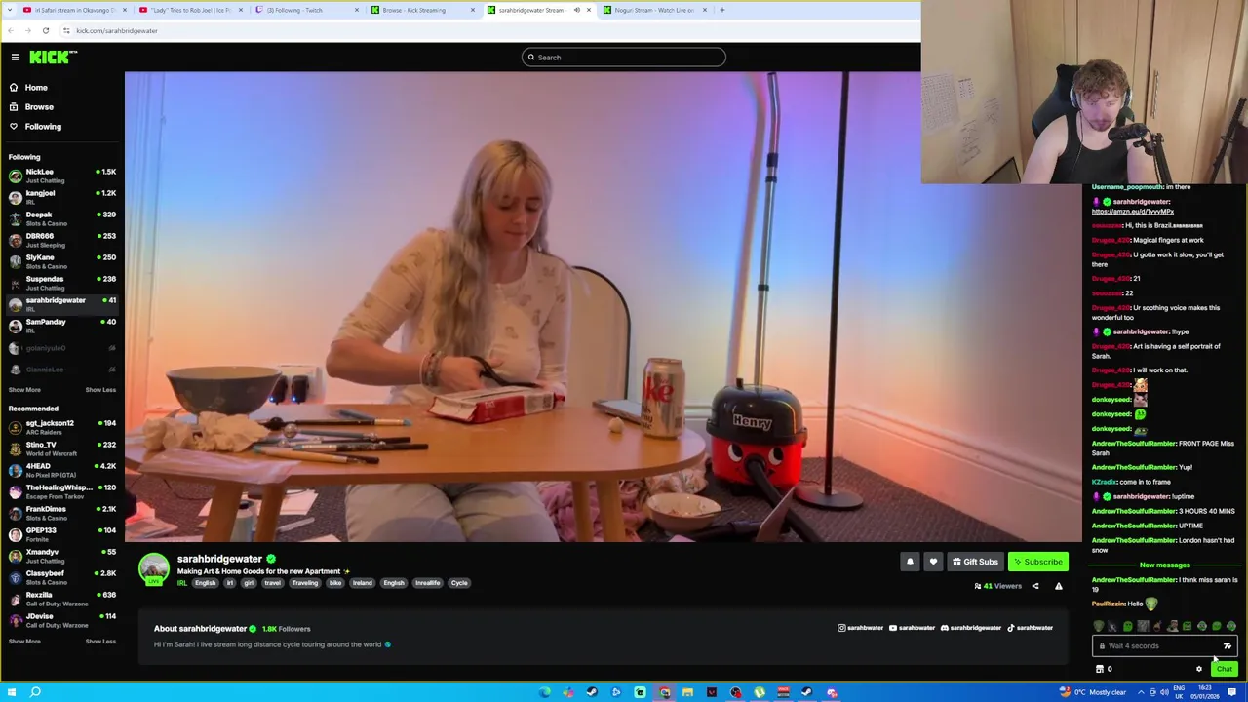The height and width of the screenshot is (702, 1248).
Task: Open Windows taskbar search icon
Action: (x=36, y=692)
